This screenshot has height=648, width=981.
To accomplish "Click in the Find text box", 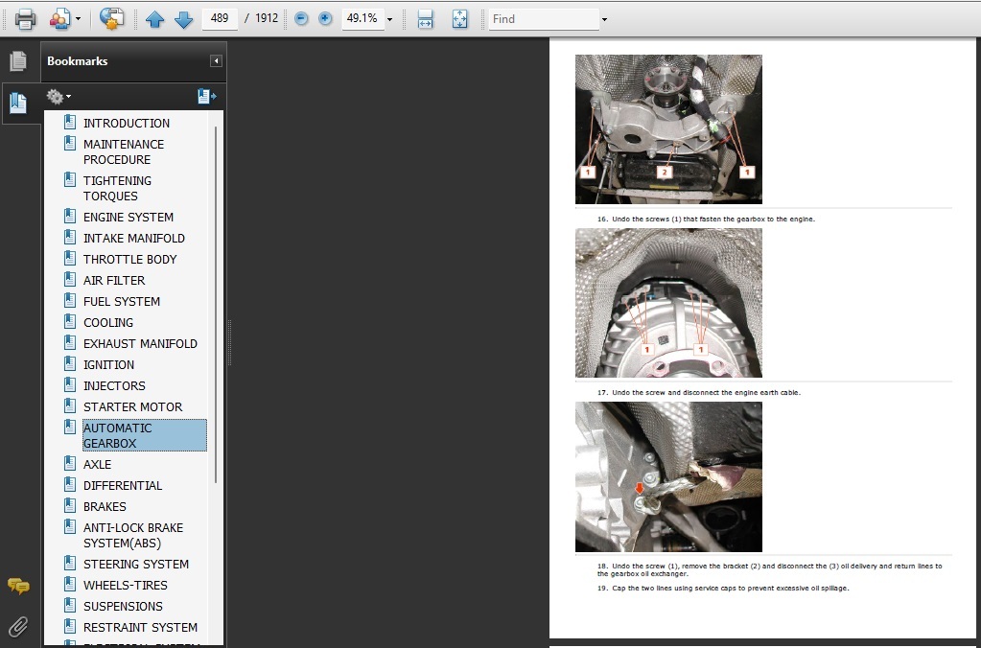I will pos(543,18).
